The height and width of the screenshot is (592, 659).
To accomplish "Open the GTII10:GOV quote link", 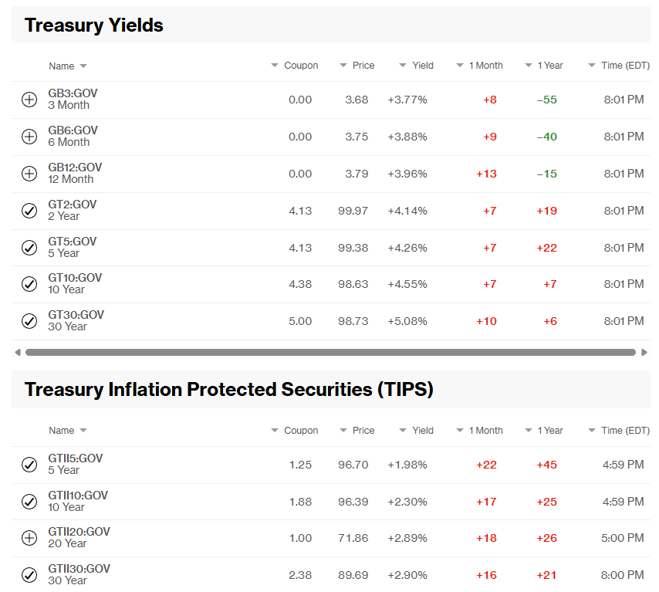I will click(78, 496).
